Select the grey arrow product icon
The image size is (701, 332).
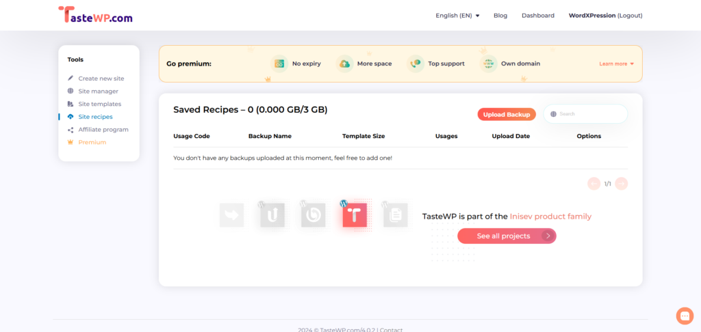coord(231,215)
